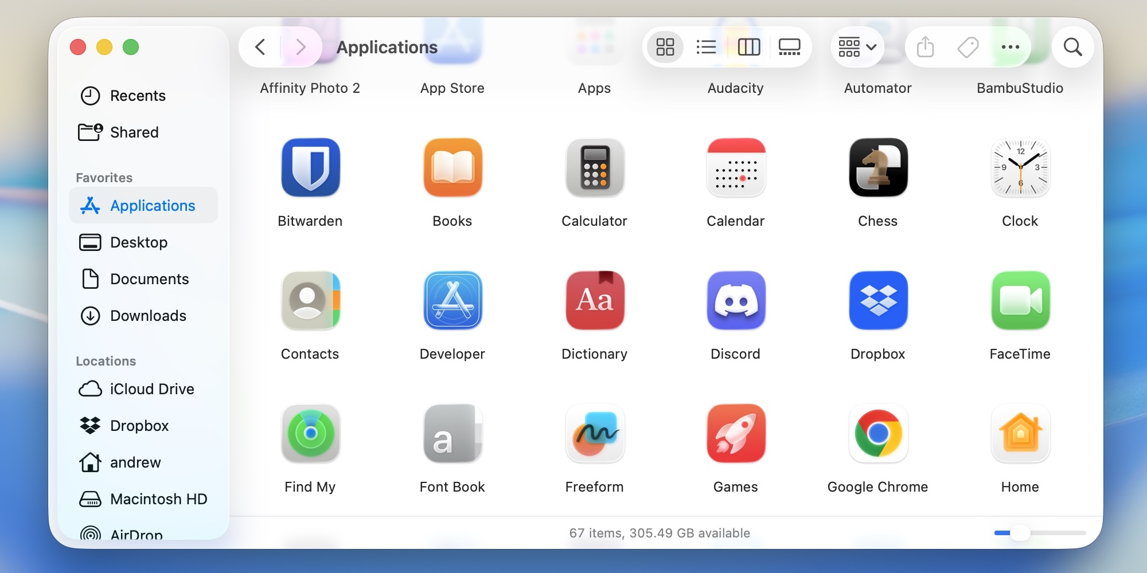The width and height of the screenshot is (1147, 573).
Task: Select the Discord app icon
Action: (x=736, y=300)
